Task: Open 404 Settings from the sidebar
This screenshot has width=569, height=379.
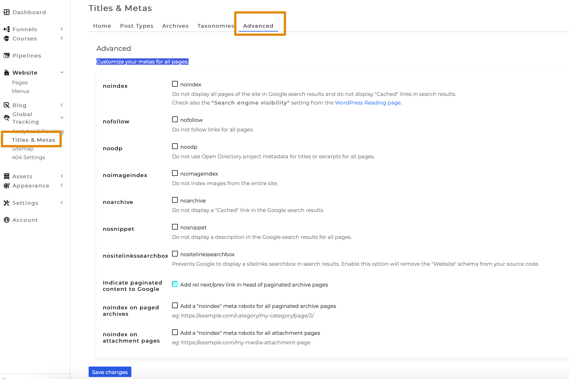Action: (x=28, y=157)
